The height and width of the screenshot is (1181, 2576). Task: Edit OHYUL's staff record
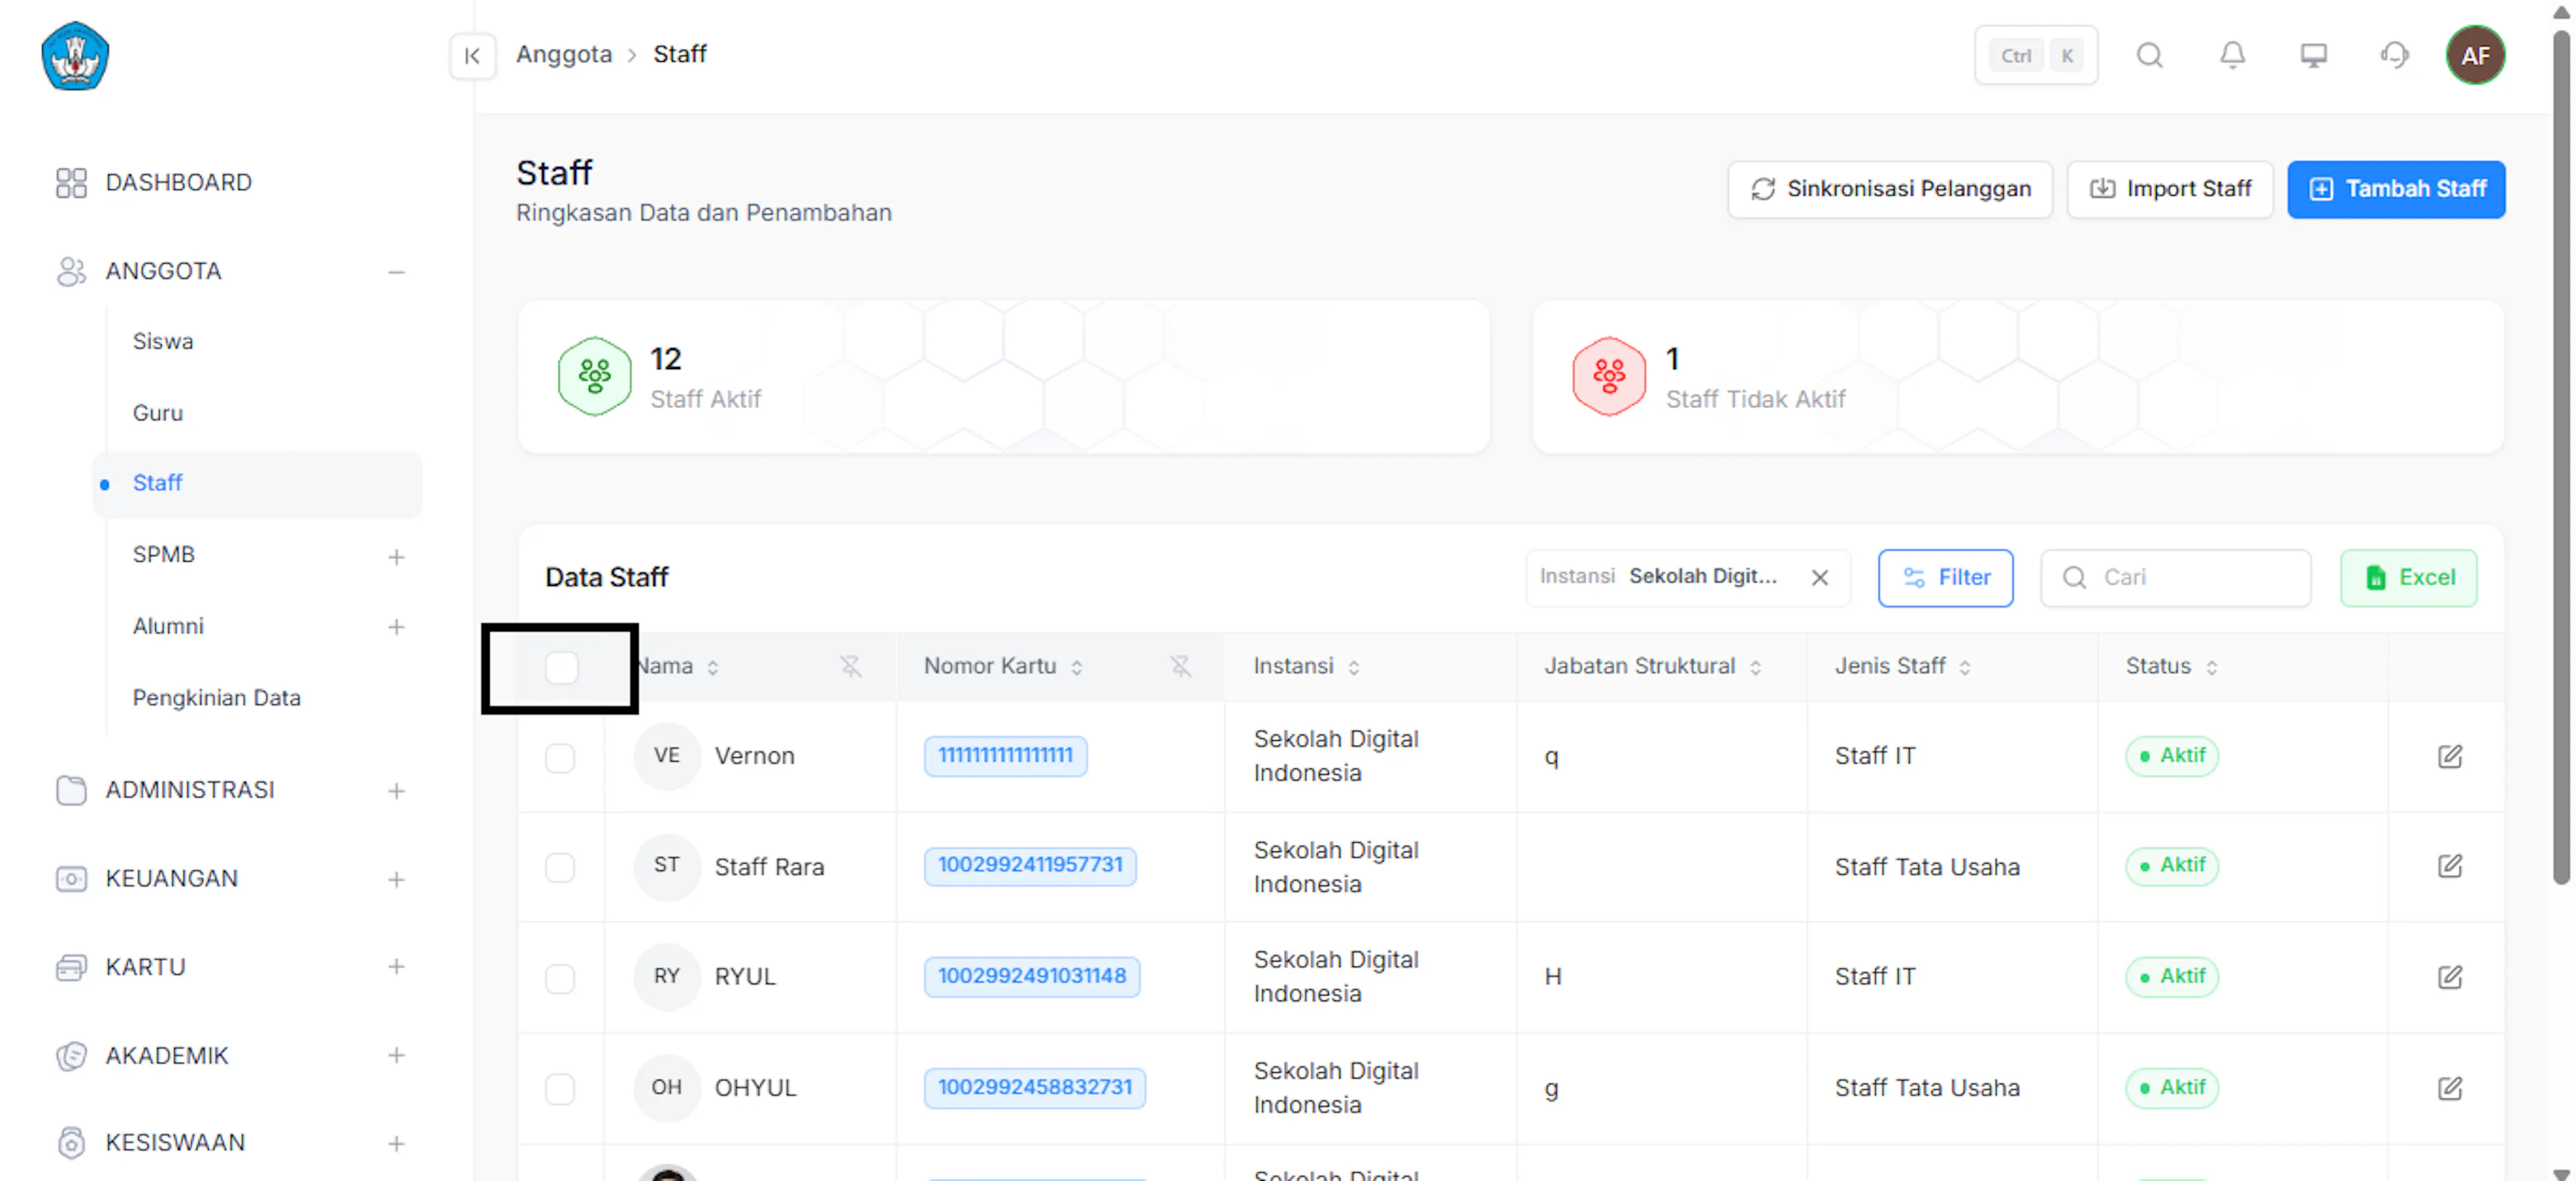tap(2449, 1088)
